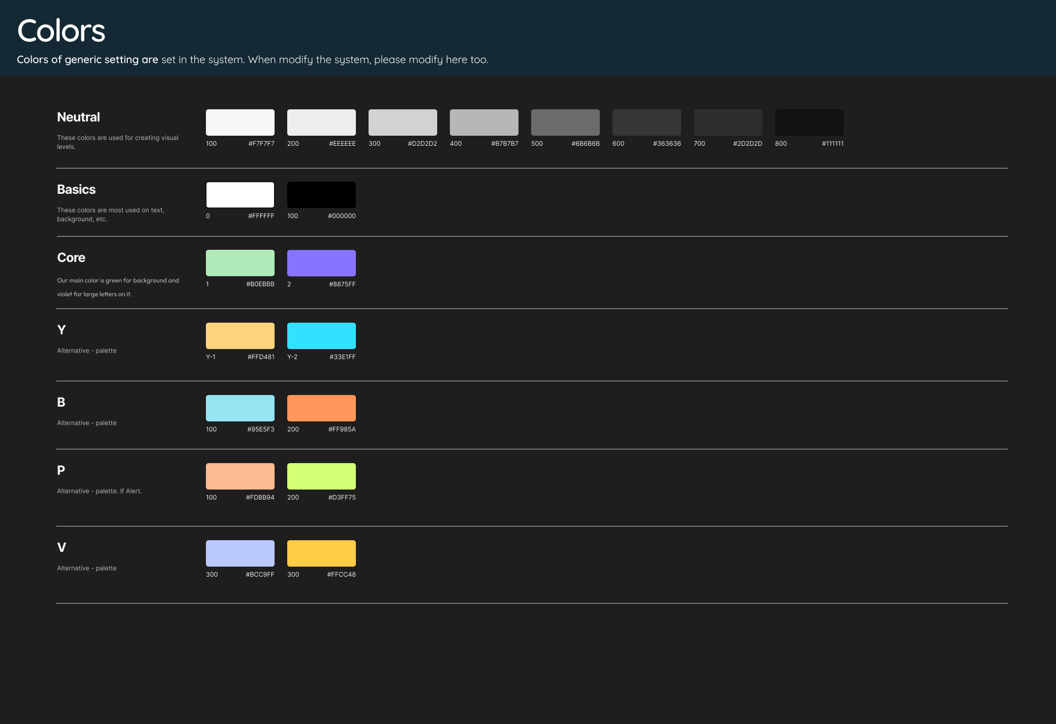This screenshot has width=1056, height=724.
Task: Click the hex value #FFFFFF
Action: [x=261, y=216]
